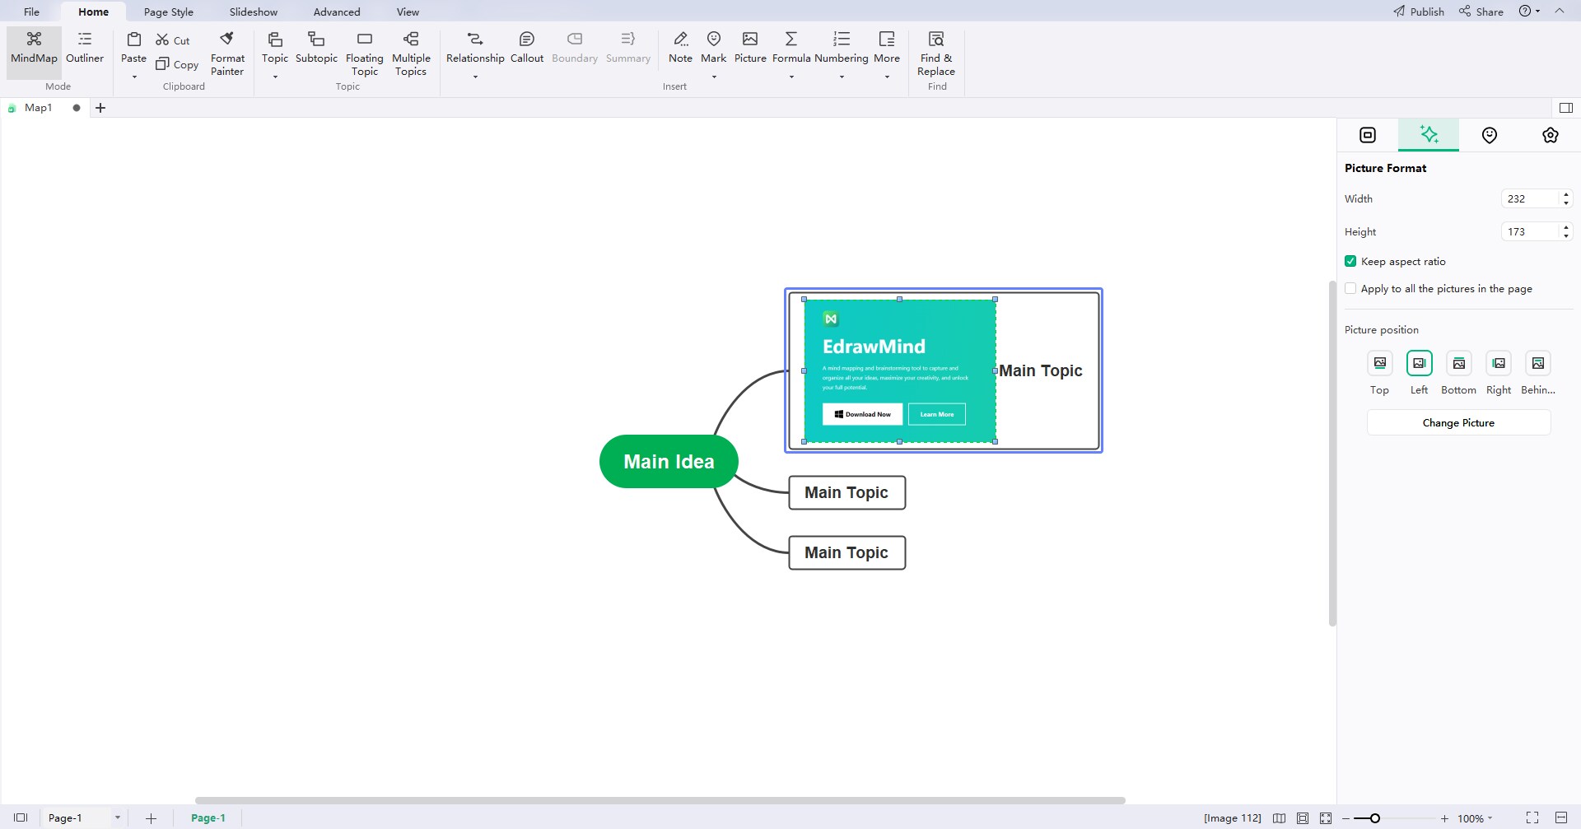Screen dimensions: 1581x829
Task: Enter full screen view
Action: [1532, 817]
